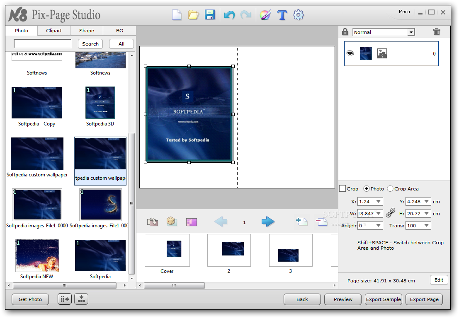Toggle visibility of the layer with eye icon

pos(350,53)
